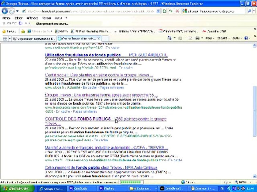Open the search provider dropdown arrow

click(x=254, y=11)
